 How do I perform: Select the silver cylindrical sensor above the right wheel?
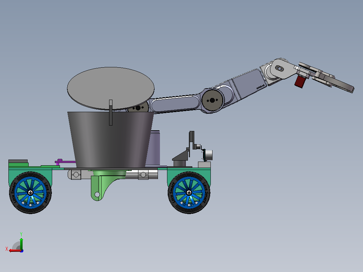[208, 155]
